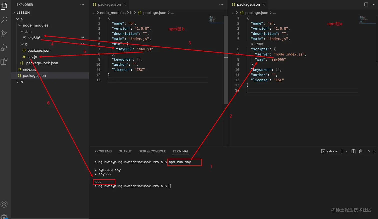
Task: Open the Accounts menu icon
Action: [4, 204]
